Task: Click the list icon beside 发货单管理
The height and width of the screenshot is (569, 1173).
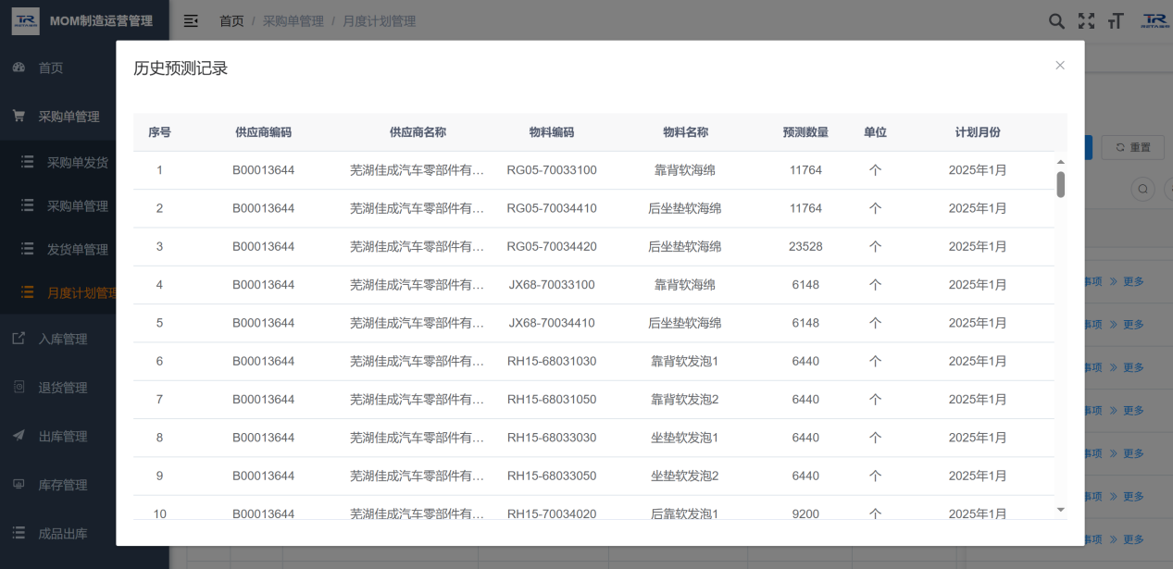Action: (28, 249)
